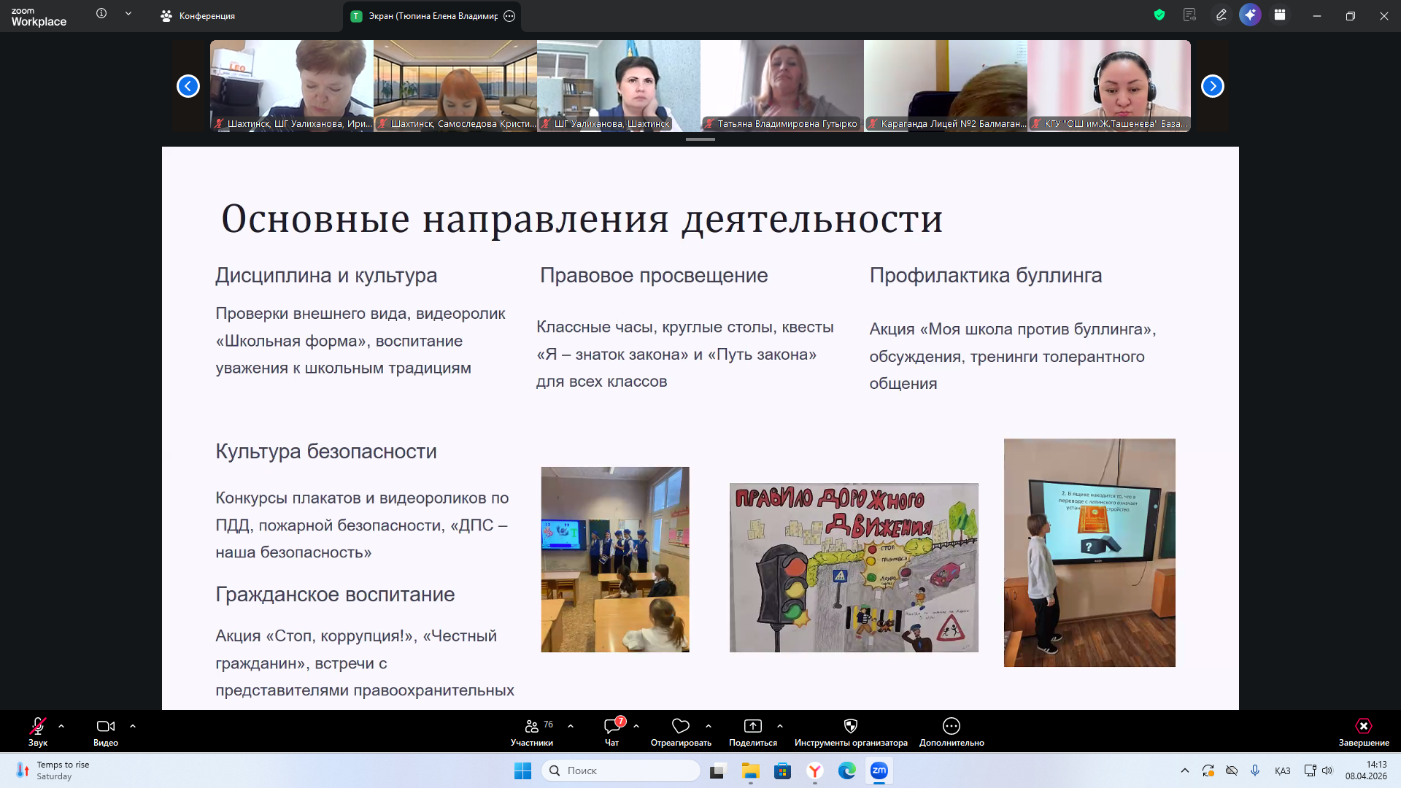Open the Участники participants panel
The width and height of the screenshot is (1401, 788).
[x=532, y=732]
